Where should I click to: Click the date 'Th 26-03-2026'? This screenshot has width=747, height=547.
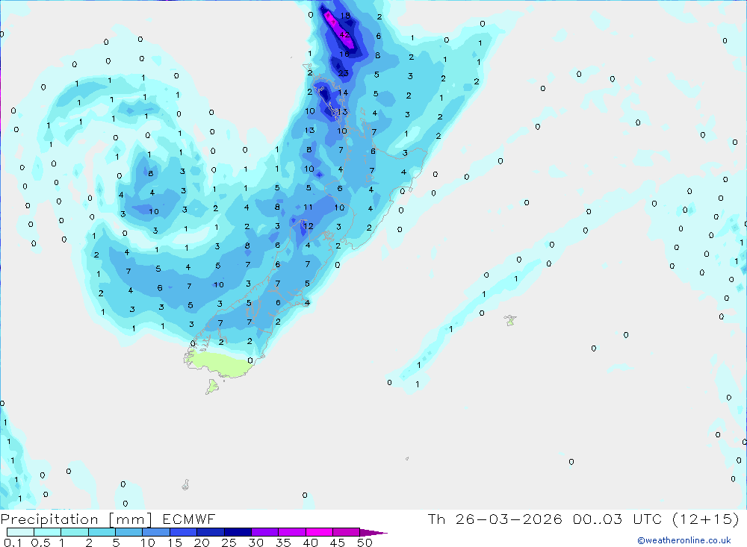pyautogui.click(x=495, y=519)
